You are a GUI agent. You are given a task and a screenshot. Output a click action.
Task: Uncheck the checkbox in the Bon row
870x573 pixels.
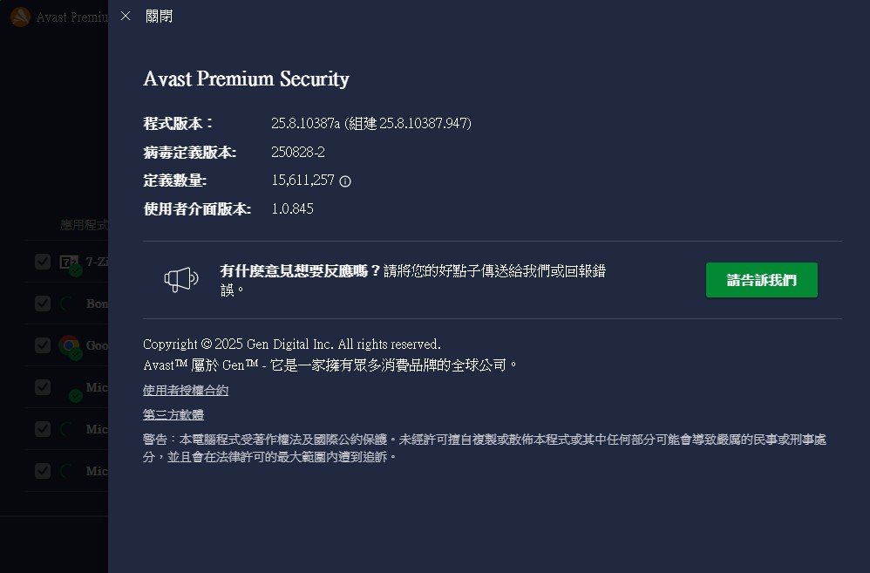[43, 304]
